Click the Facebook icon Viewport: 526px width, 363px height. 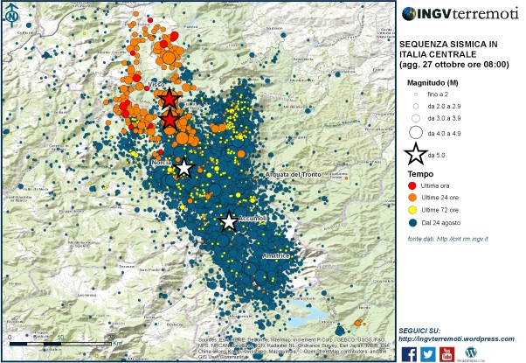[409, 354]
